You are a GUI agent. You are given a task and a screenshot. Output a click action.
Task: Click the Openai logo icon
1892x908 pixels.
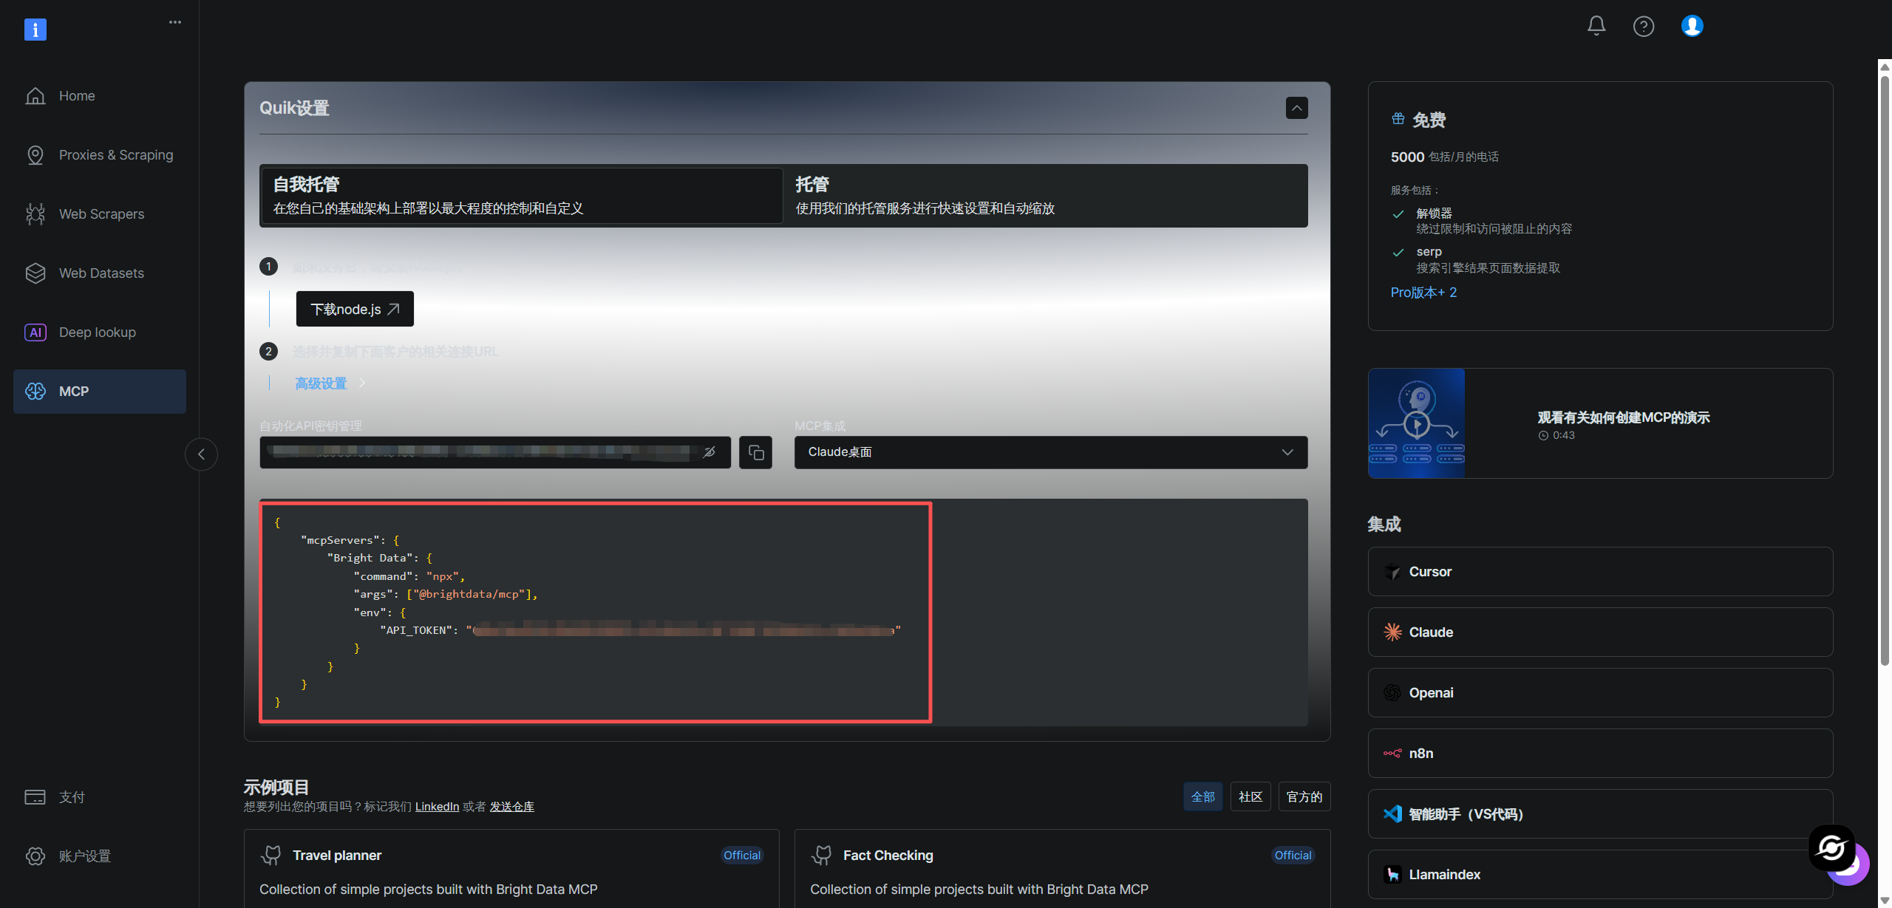[x=1392, y=693]
